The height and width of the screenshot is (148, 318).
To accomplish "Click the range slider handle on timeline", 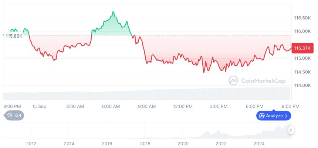I will point(291,130).
